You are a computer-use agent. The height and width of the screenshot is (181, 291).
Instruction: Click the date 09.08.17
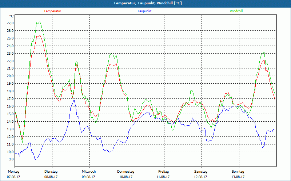coord(88,177)
